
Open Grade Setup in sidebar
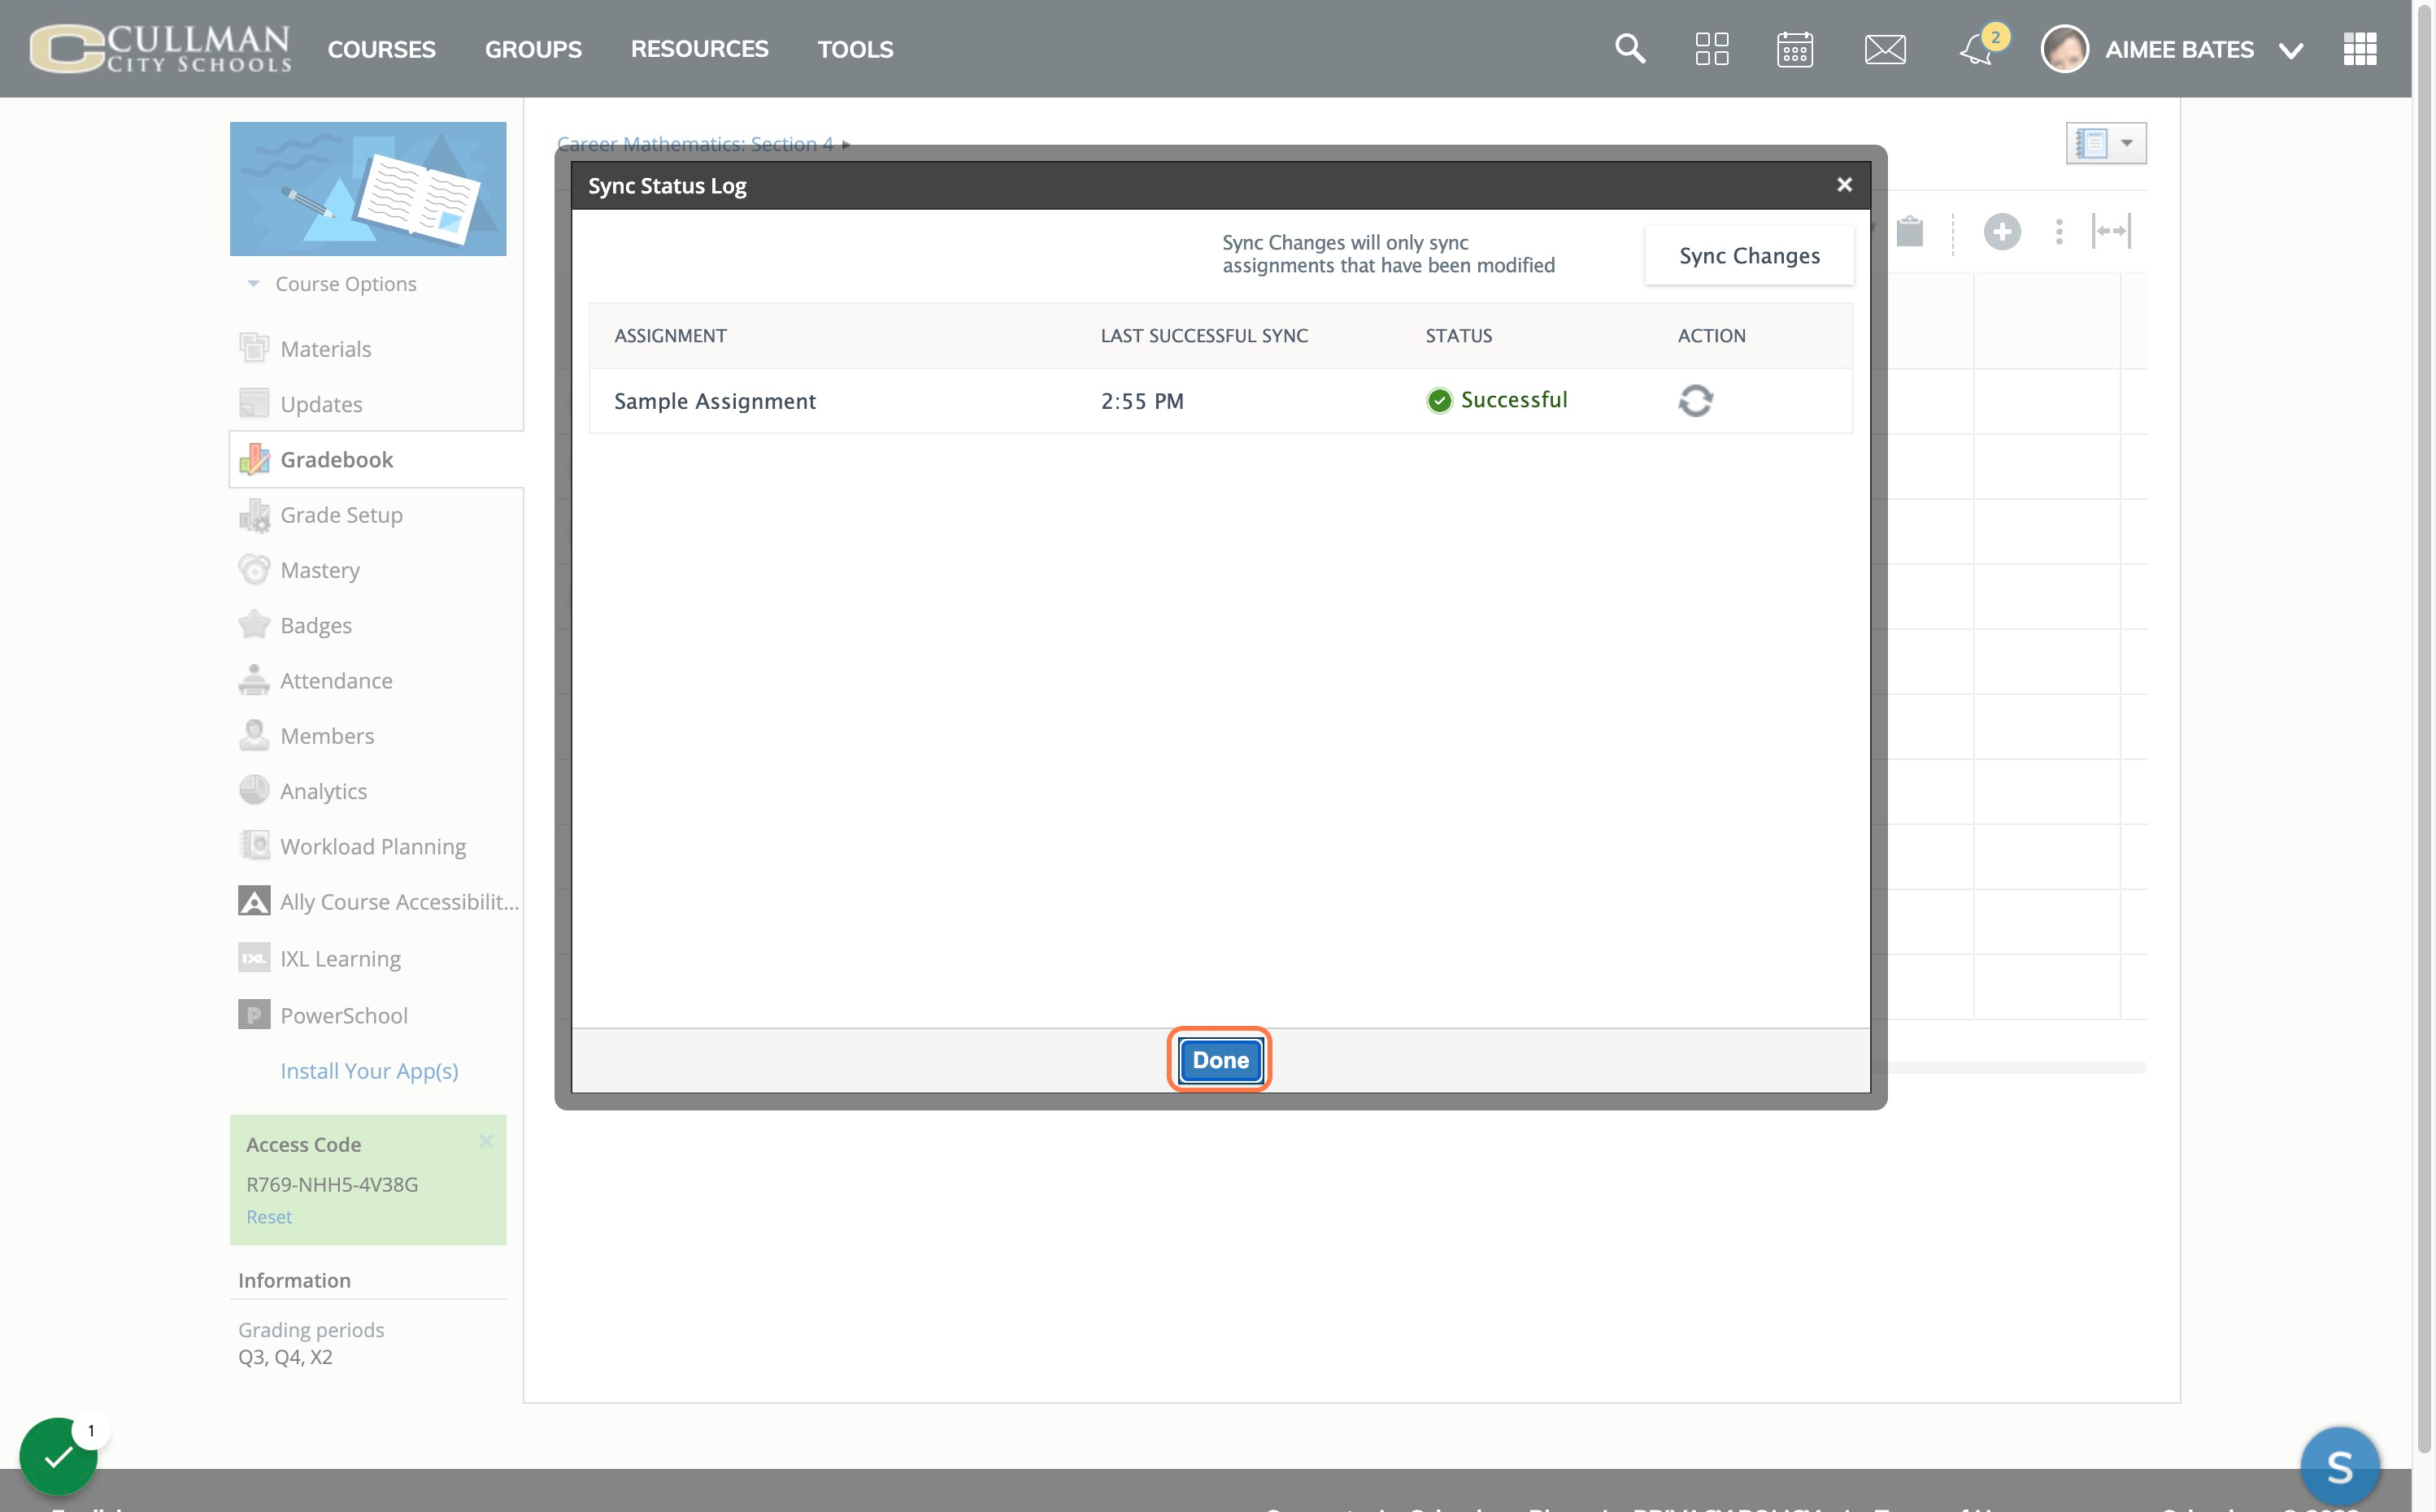pos(341,515)
